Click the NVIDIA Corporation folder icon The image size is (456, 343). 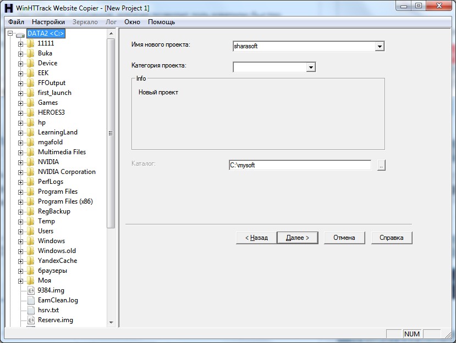point(31,172)
